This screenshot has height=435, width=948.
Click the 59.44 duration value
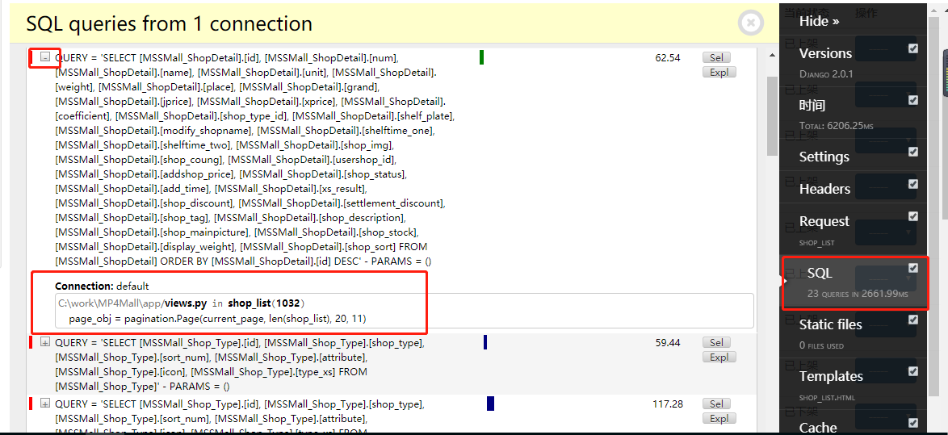[x=668, y=342]
